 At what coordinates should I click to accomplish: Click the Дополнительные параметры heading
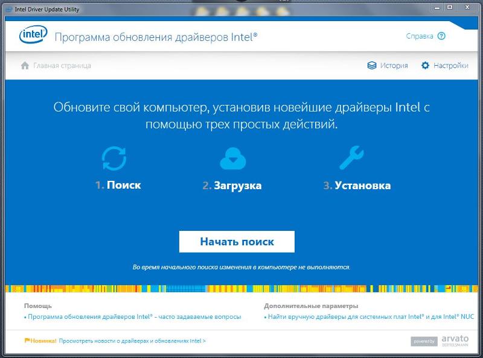(311, 306)
